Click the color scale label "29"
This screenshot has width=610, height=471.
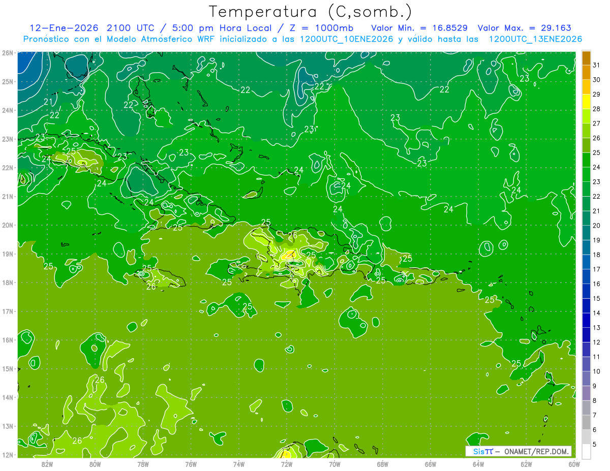[597, 94]
